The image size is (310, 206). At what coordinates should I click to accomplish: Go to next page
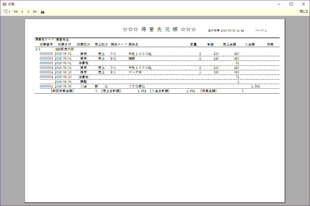28,12
